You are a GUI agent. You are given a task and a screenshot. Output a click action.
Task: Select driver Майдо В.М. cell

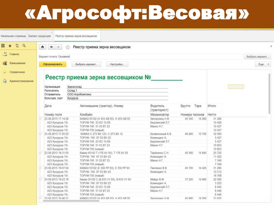pos(157,179)
